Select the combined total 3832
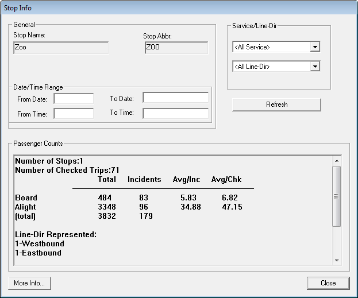 click(107, 216)
